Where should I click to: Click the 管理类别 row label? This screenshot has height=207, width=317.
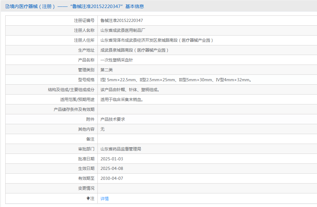click(x=86, y=70)
